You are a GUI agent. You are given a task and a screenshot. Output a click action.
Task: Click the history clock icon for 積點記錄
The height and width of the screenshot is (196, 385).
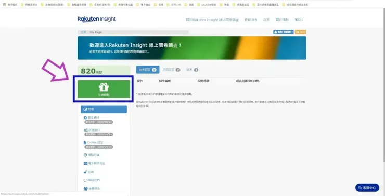tap(85, 155)
